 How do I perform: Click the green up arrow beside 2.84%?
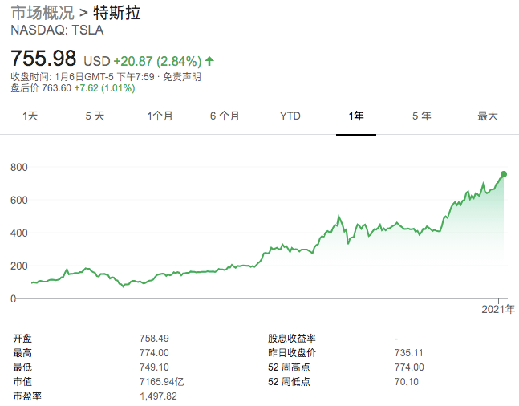click(209, 61)
